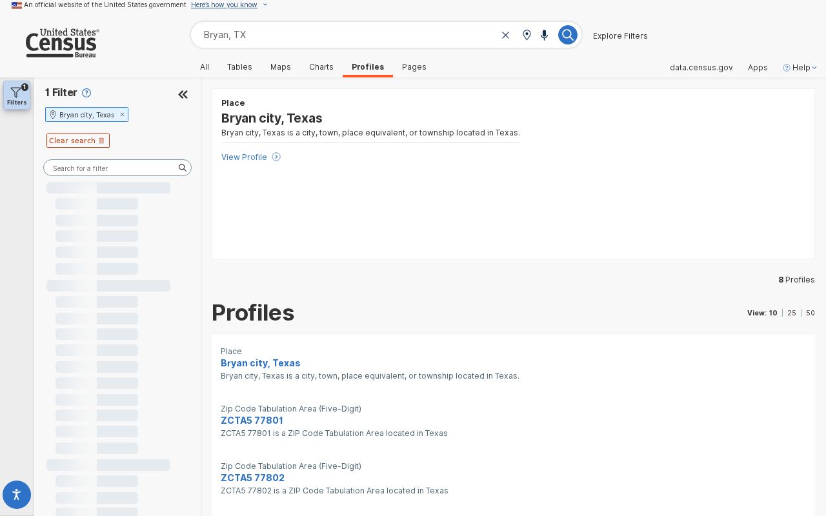Collapse the filter panel with double chevron
This screenshot has width=826, height=516.
coord(183,95)
